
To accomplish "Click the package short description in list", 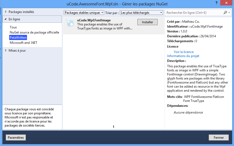I will coord(105,26).
